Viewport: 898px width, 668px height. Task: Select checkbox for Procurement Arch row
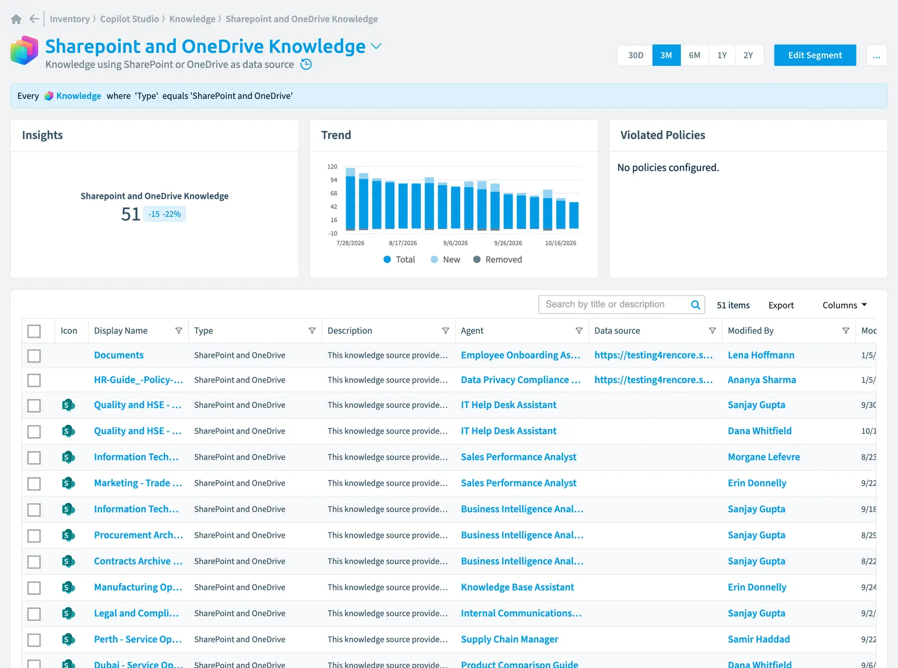pyautogui.click(x=34, y=536)
